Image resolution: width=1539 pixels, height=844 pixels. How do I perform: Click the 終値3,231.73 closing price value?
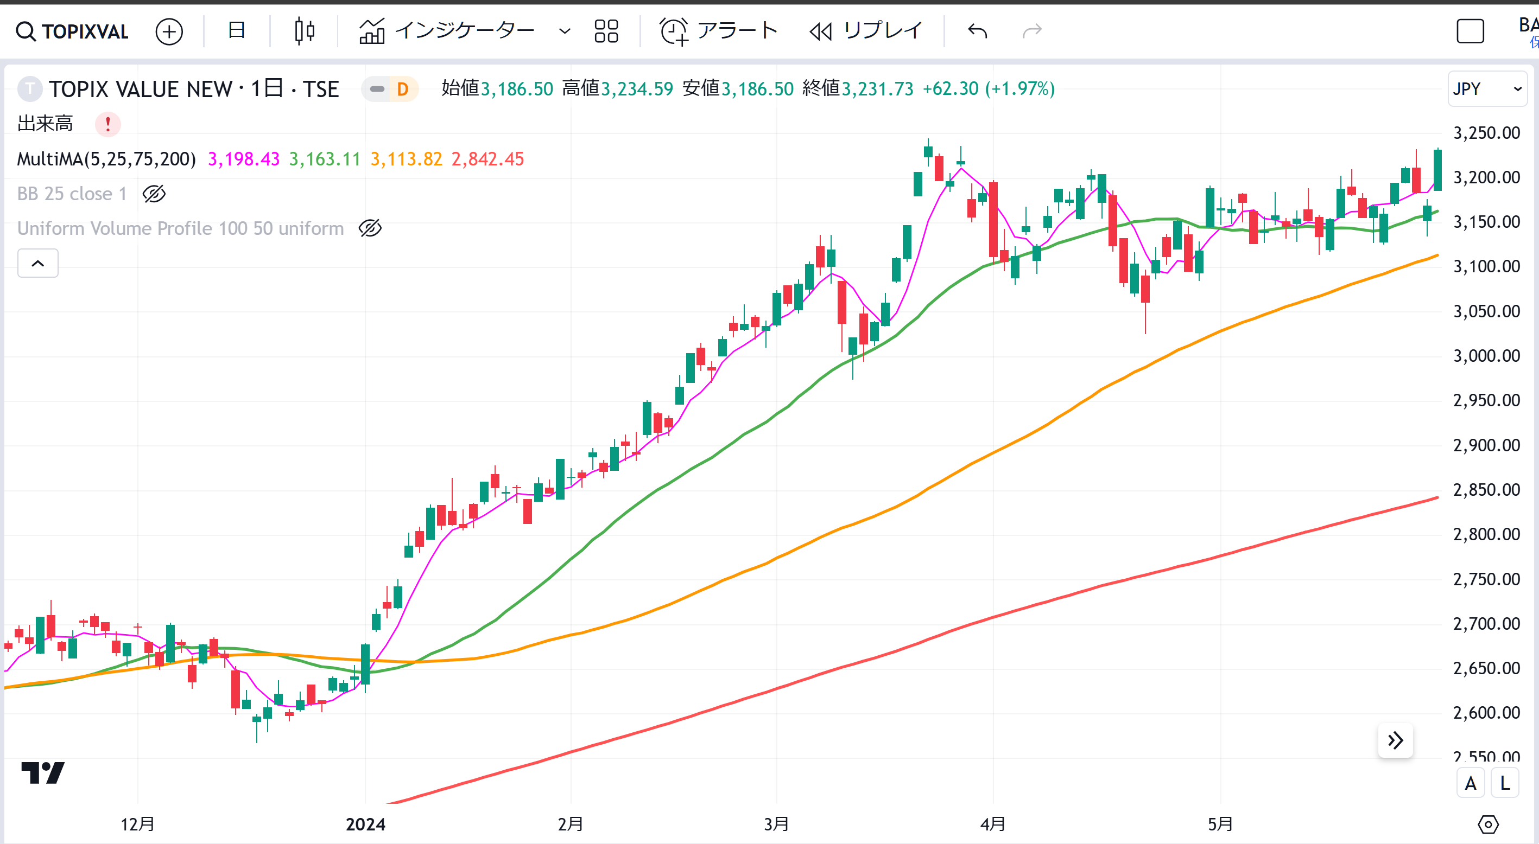[x=857, y=89]
